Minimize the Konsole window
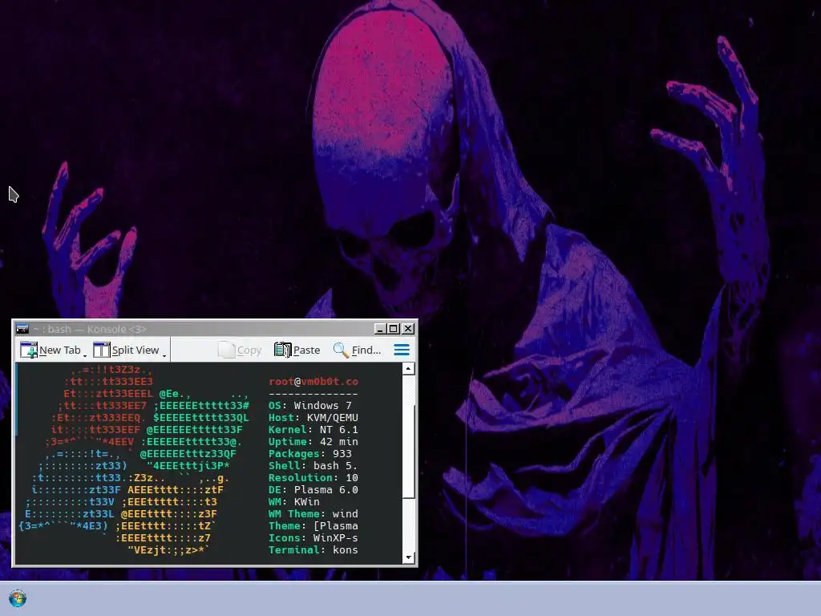The width and height of the screenshot is (821, 616). pyautogui.click(x=380, y=329)
